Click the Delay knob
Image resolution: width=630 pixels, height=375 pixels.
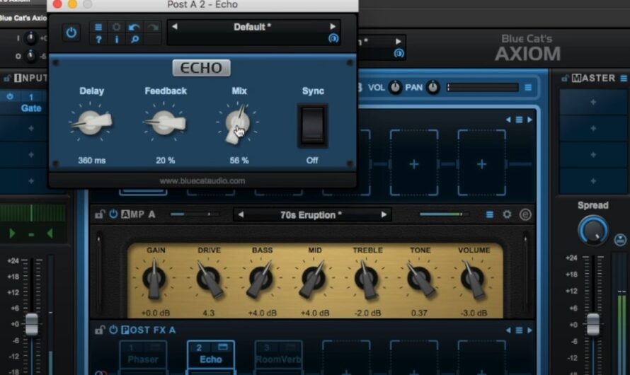[91, 122]
